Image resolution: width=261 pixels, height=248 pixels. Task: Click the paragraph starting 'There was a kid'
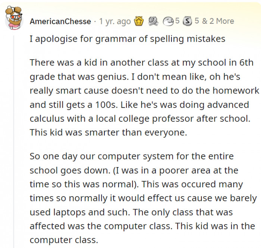pos(144,98)
